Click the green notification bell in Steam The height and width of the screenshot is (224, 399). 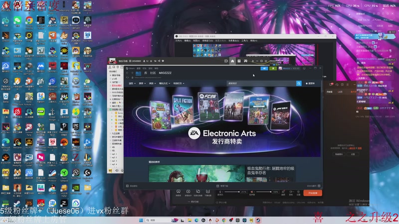(x=273, y=68)
